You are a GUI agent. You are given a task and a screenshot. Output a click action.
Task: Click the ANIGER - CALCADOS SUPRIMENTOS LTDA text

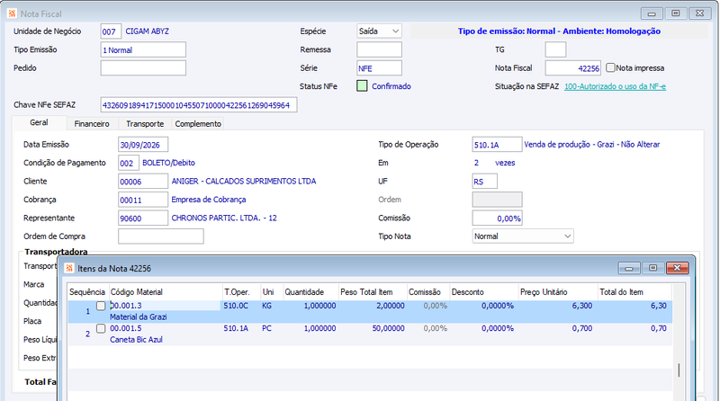point(244,182)
